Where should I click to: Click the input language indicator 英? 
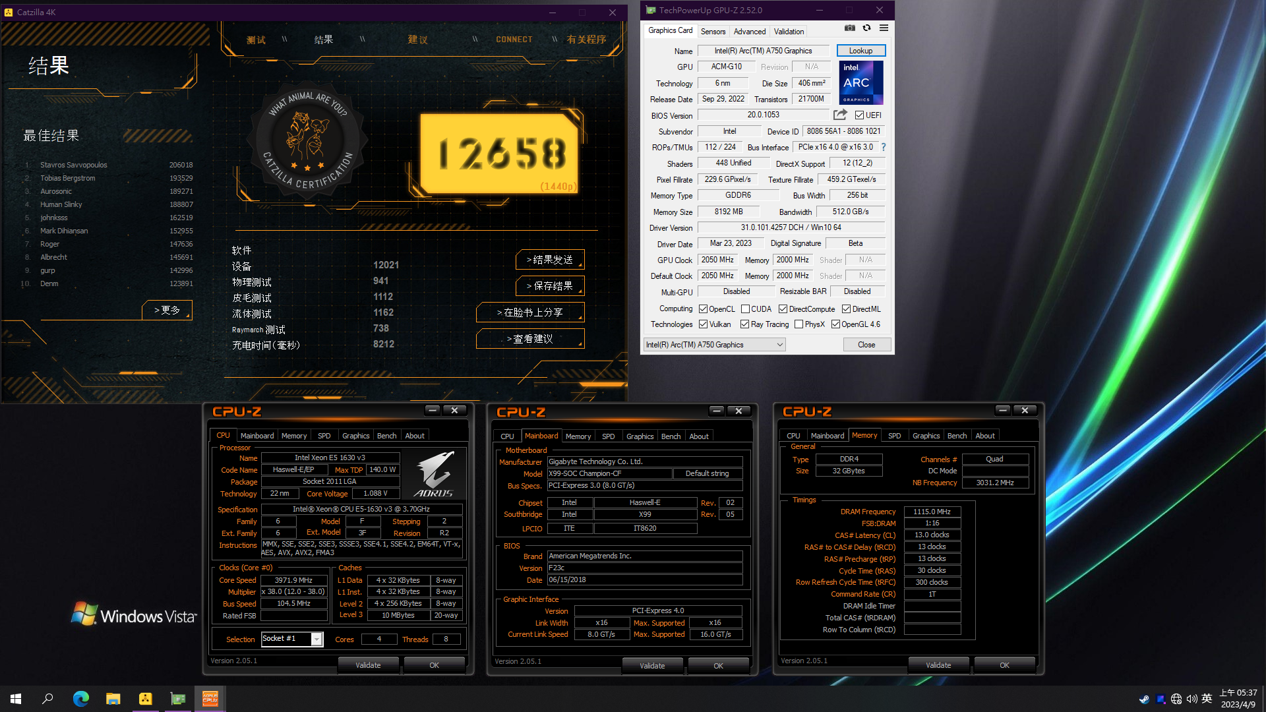(1207, 699)
